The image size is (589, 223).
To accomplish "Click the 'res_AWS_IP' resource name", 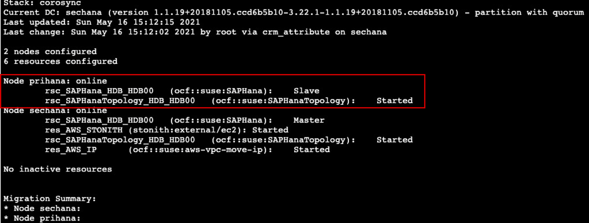I will pyautogui.click(x=71, y=150).
